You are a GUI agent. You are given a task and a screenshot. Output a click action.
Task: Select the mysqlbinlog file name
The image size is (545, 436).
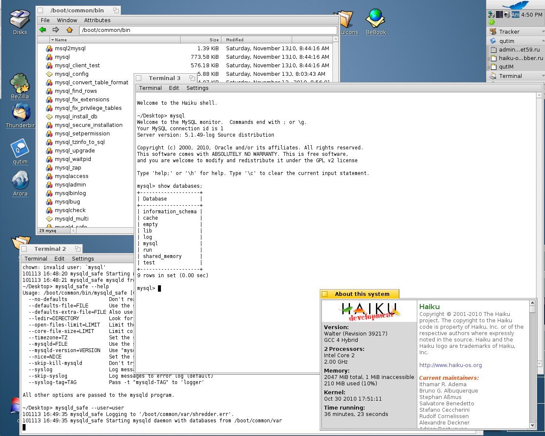70,193
